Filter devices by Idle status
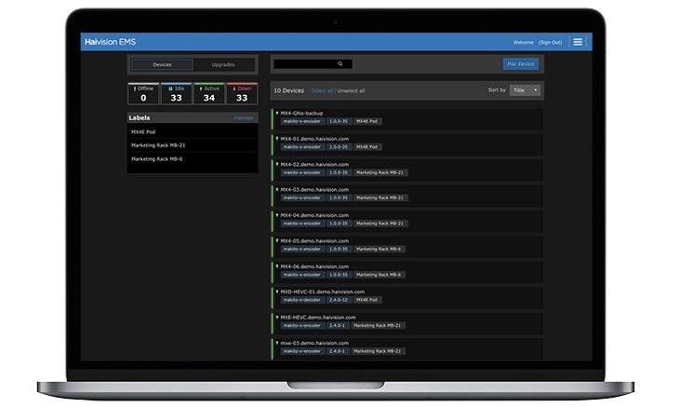693x407 pixels. pos(177,94)
